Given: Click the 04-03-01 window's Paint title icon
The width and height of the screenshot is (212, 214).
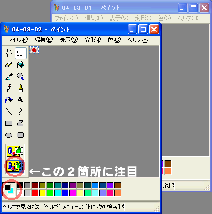Looking at the screenshot, I should click(57, 8).
